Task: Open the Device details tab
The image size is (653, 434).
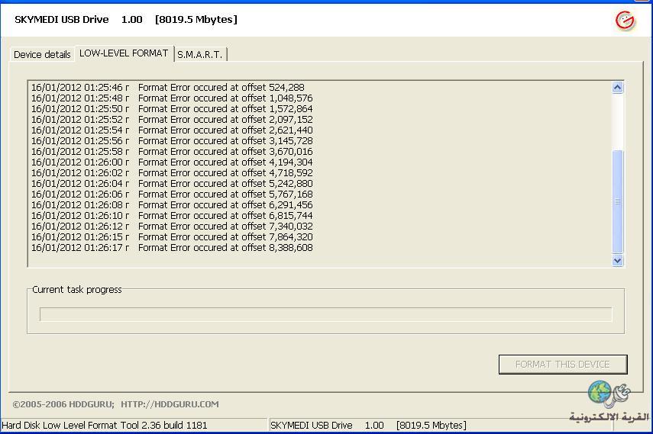Action: 42,55
